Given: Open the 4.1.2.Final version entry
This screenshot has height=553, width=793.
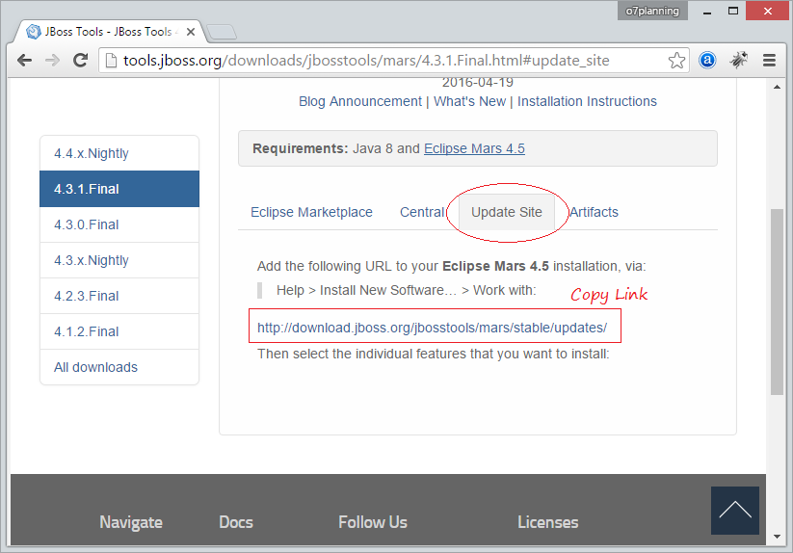Looking at the screenshot, I should [x=119, y=331].
